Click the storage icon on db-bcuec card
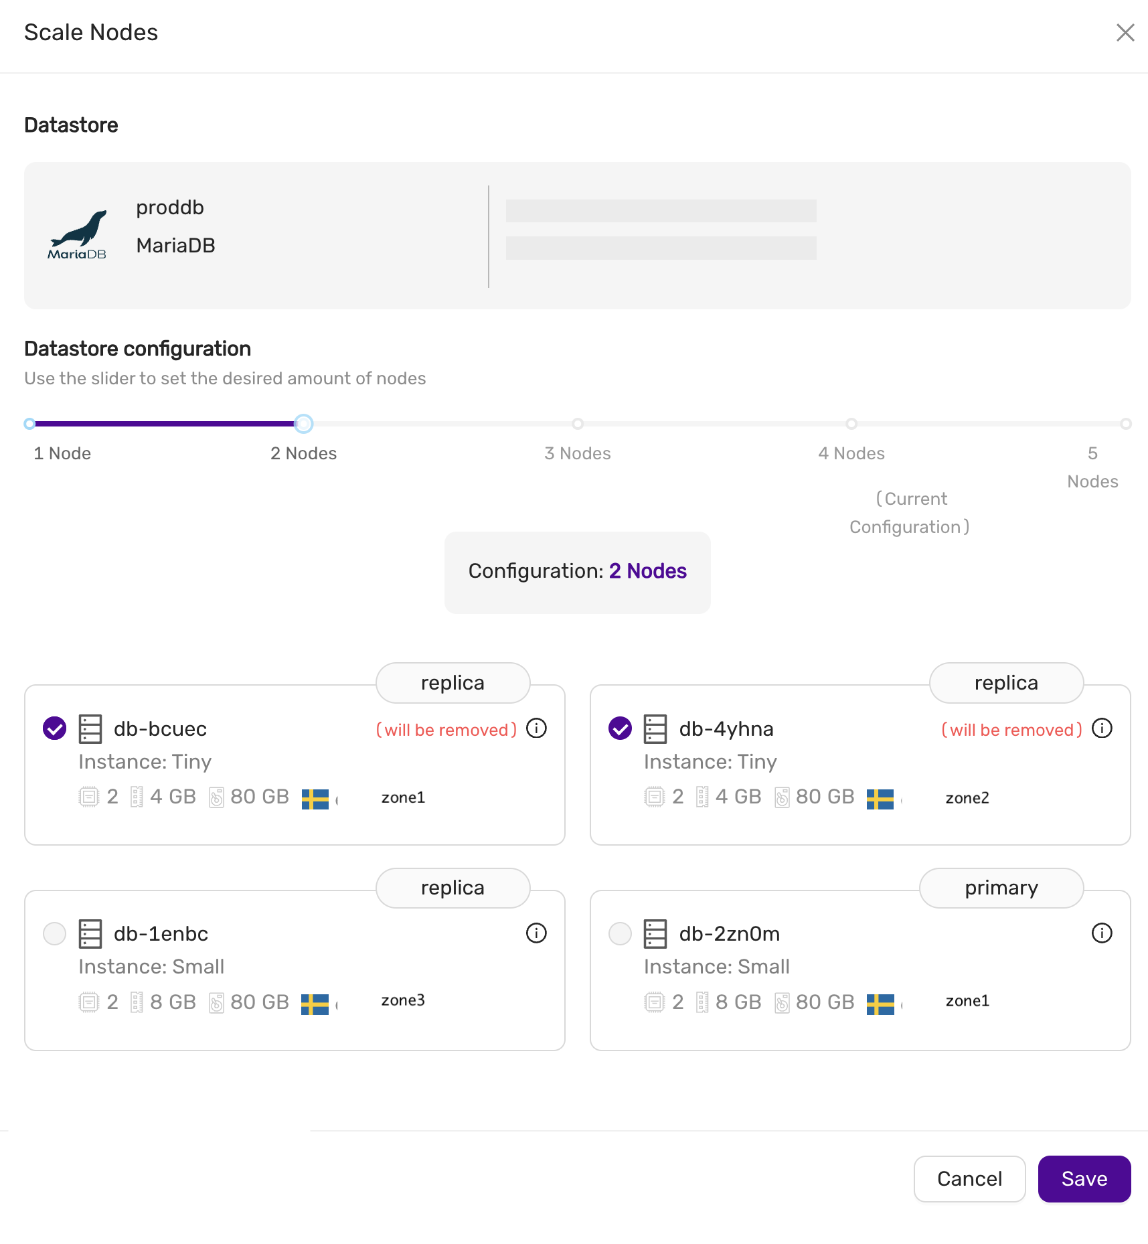 click(216, 797)
